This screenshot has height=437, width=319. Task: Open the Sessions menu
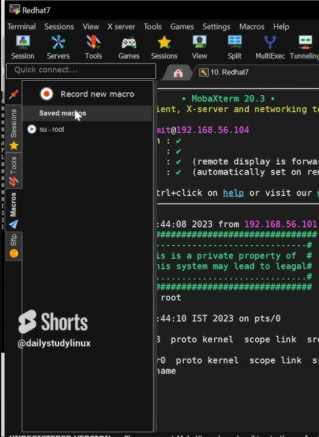[59, 27]
